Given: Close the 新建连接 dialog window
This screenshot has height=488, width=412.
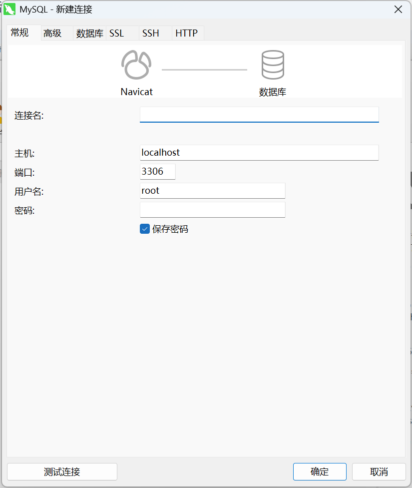Looking at the screenshot, I should [399, 10].
